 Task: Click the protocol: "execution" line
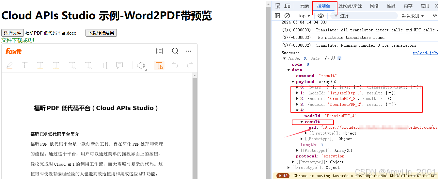pos(321,156)
